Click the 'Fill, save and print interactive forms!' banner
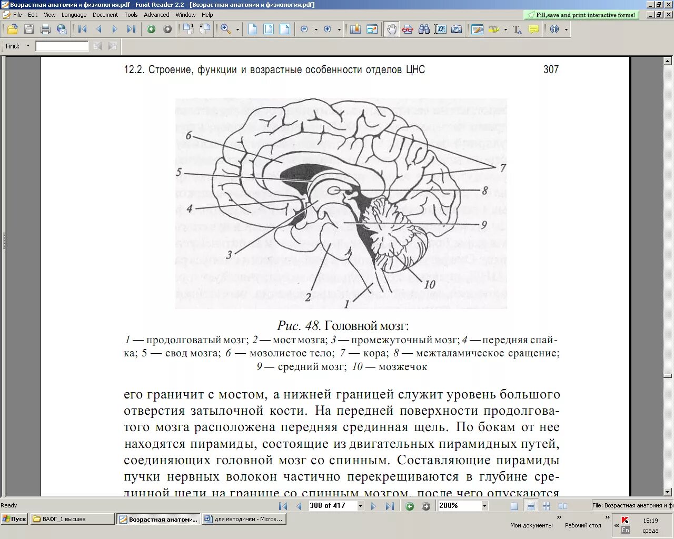Screen dimensions: 674x539 click(581, 15)
